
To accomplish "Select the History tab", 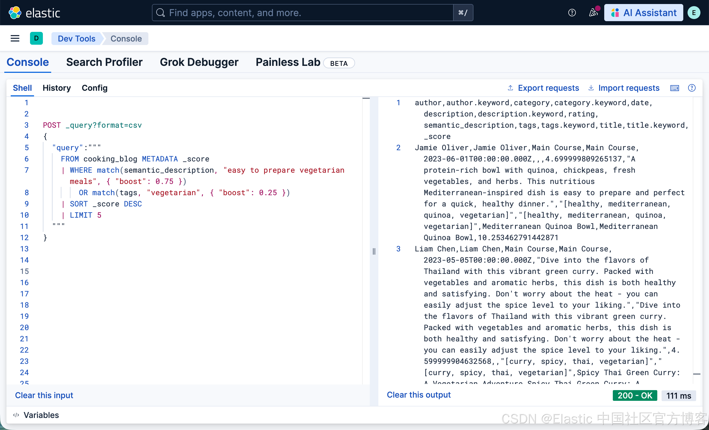I will point(56,88).
